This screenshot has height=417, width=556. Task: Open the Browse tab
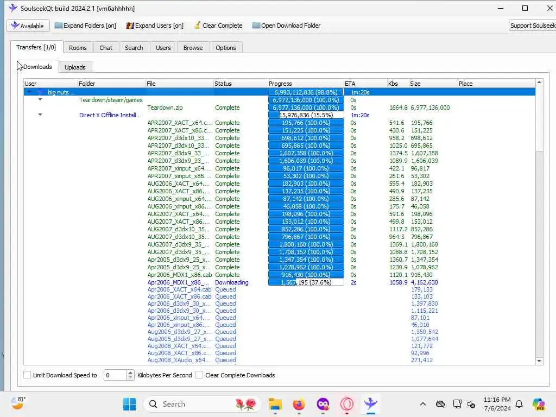point(193,48)
